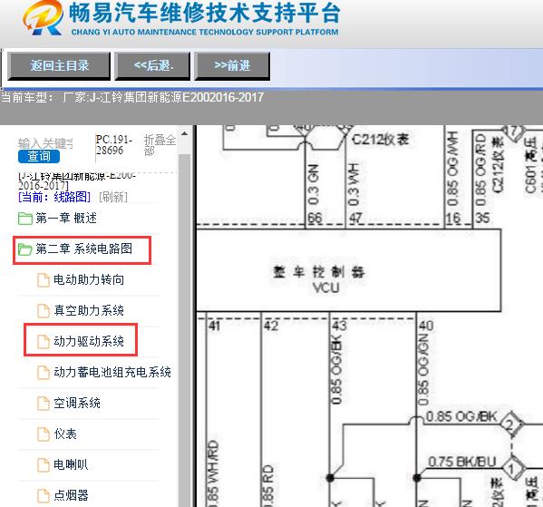Click the 返回主目录 button
This screenshot has height=507, width=543.
59,66
